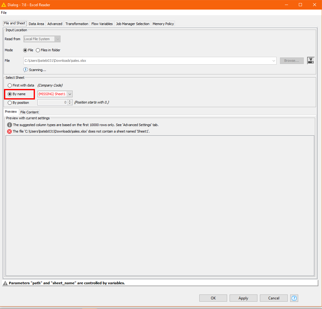
Task: Select the 'First with data' radio option
Action: click(10, 85)
